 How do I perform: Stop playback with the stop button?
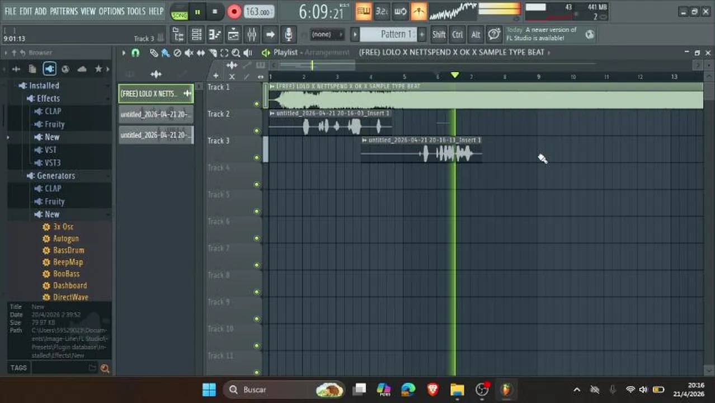point(215,11)
